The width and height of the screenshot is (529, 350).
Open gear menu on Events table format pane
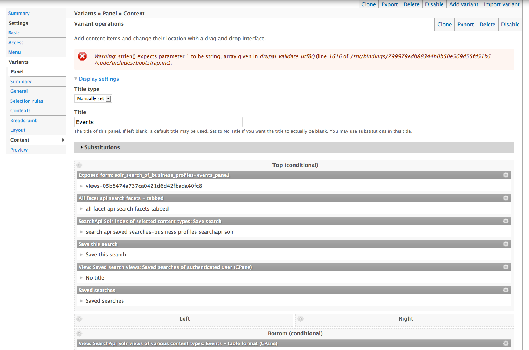pos(506,343)
